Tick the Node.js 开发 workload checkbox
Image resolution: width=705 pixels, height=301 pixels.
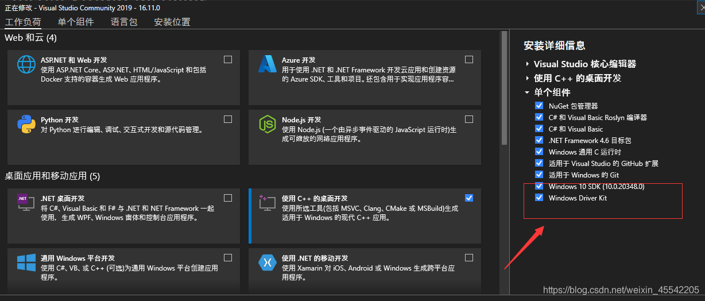(x=469, y=119)
